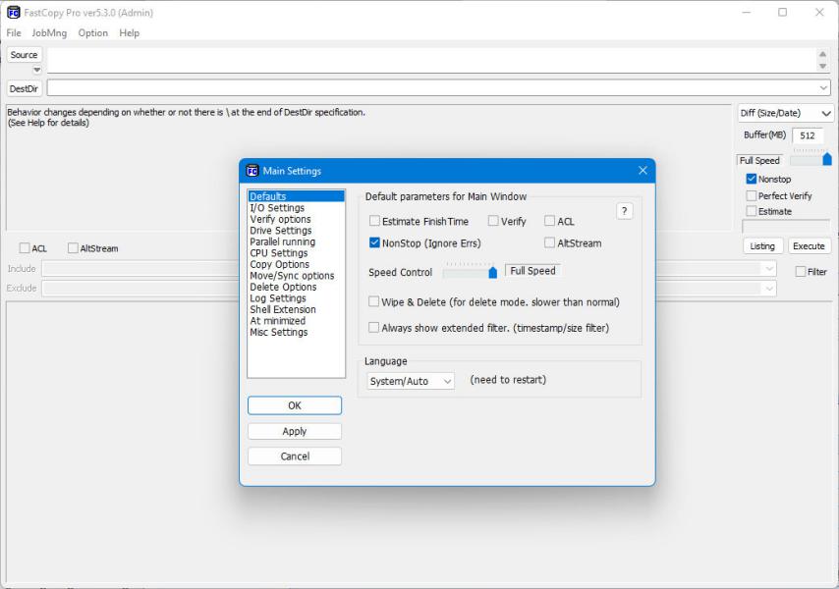
Task: Select Drive Settings category
Action: pyautogui.click(x=296, y=231)
